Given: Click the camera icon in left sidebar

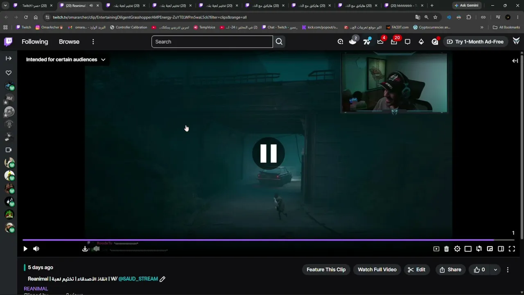Looking at the screenshot, I should (x=9, y=150).
